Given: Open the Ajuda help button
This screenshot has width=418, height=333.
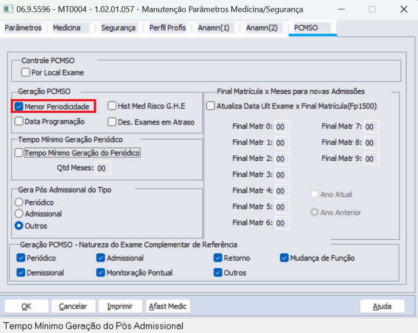Looking at the screenshot, I should 382,306.
